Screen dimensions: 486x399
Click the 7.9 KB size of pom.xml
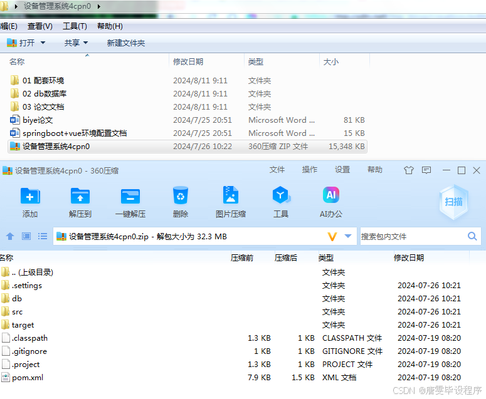pos(259,377)
